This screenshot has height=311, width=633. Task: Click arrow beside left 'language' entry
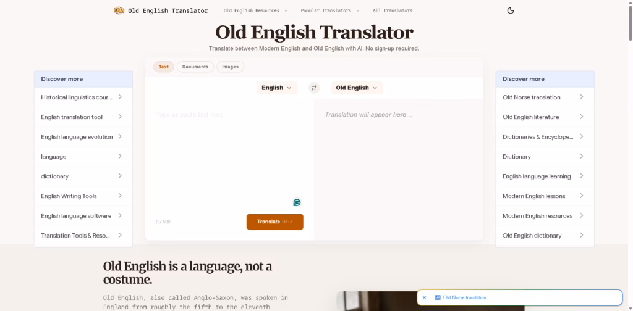click(x=120, y=156)
